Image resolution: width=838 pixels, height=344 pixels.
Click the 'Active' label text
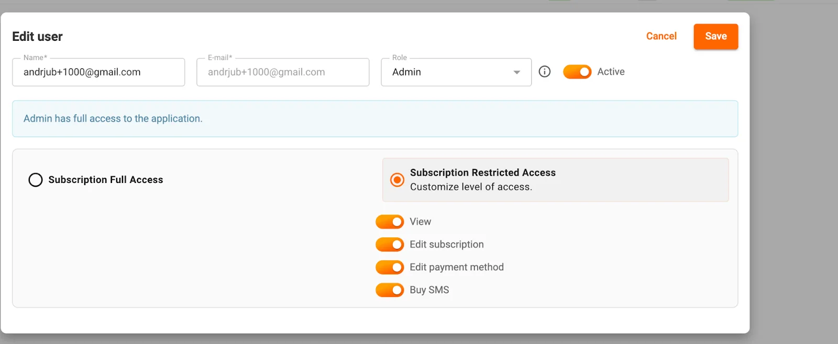click(x=611, y=72)
